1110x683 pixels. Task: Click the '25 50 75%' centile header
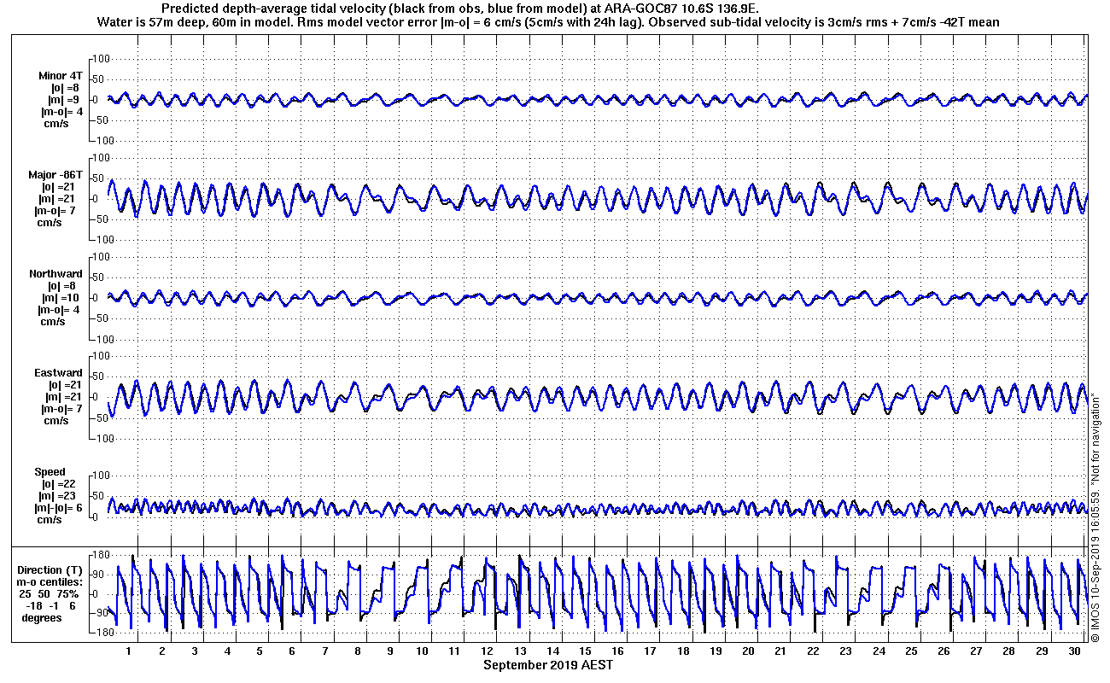tap(50, 593)
